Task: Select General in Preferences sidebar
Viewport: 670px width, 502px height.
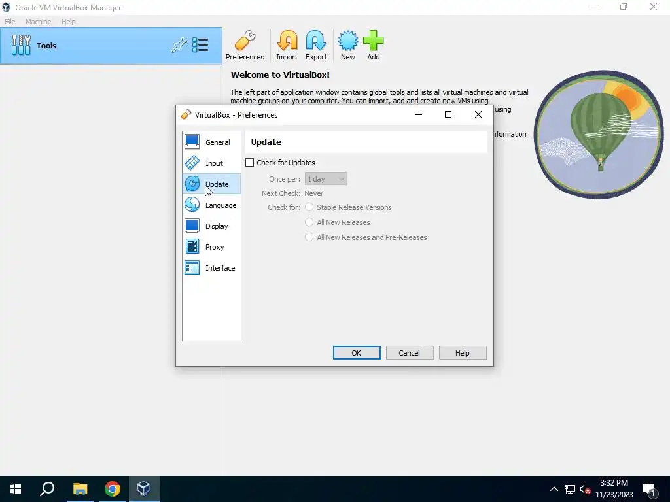Action: click(211, 142)
